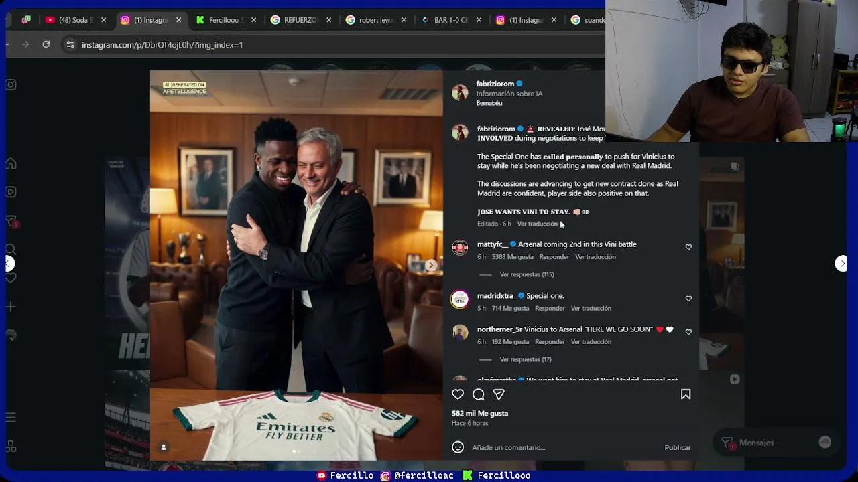Reply to northerner_5r's comment
The height and width of the screenshot is (482, 858).
[x=550, y=342]
